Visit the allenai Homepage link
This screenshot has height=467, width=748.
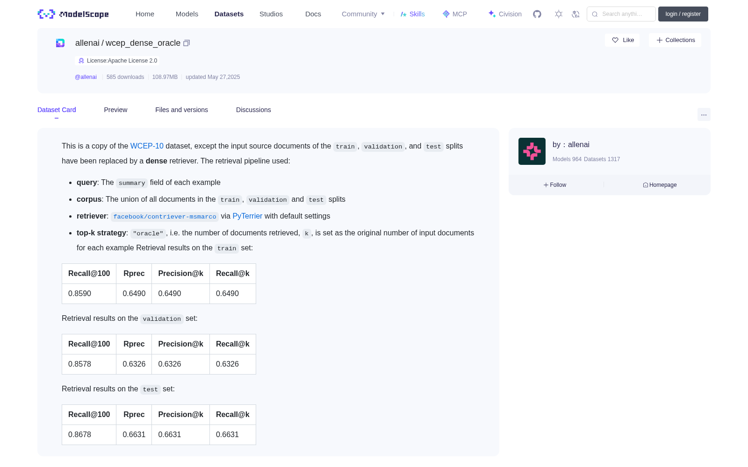[660, 185]
